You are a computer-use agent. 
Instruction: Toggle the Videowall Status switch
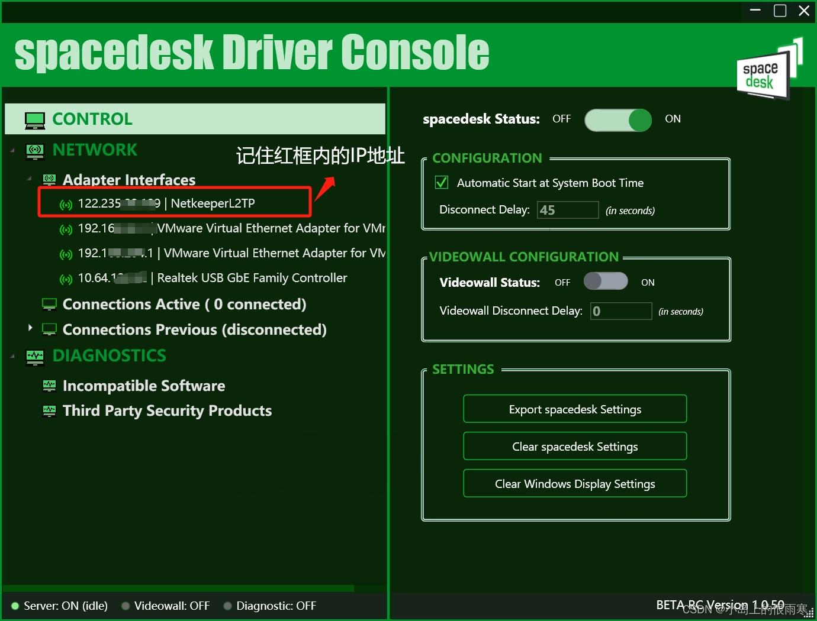pos(606,281)
